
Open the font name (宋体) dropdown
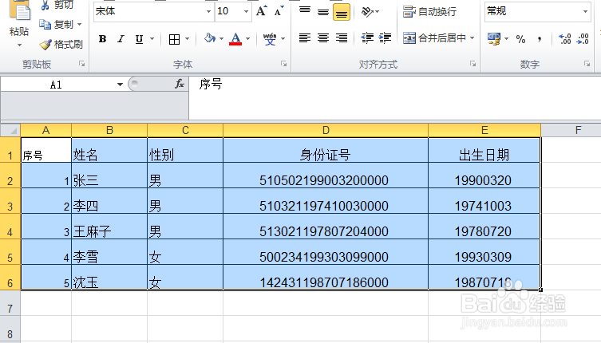[x=208, y=11]
